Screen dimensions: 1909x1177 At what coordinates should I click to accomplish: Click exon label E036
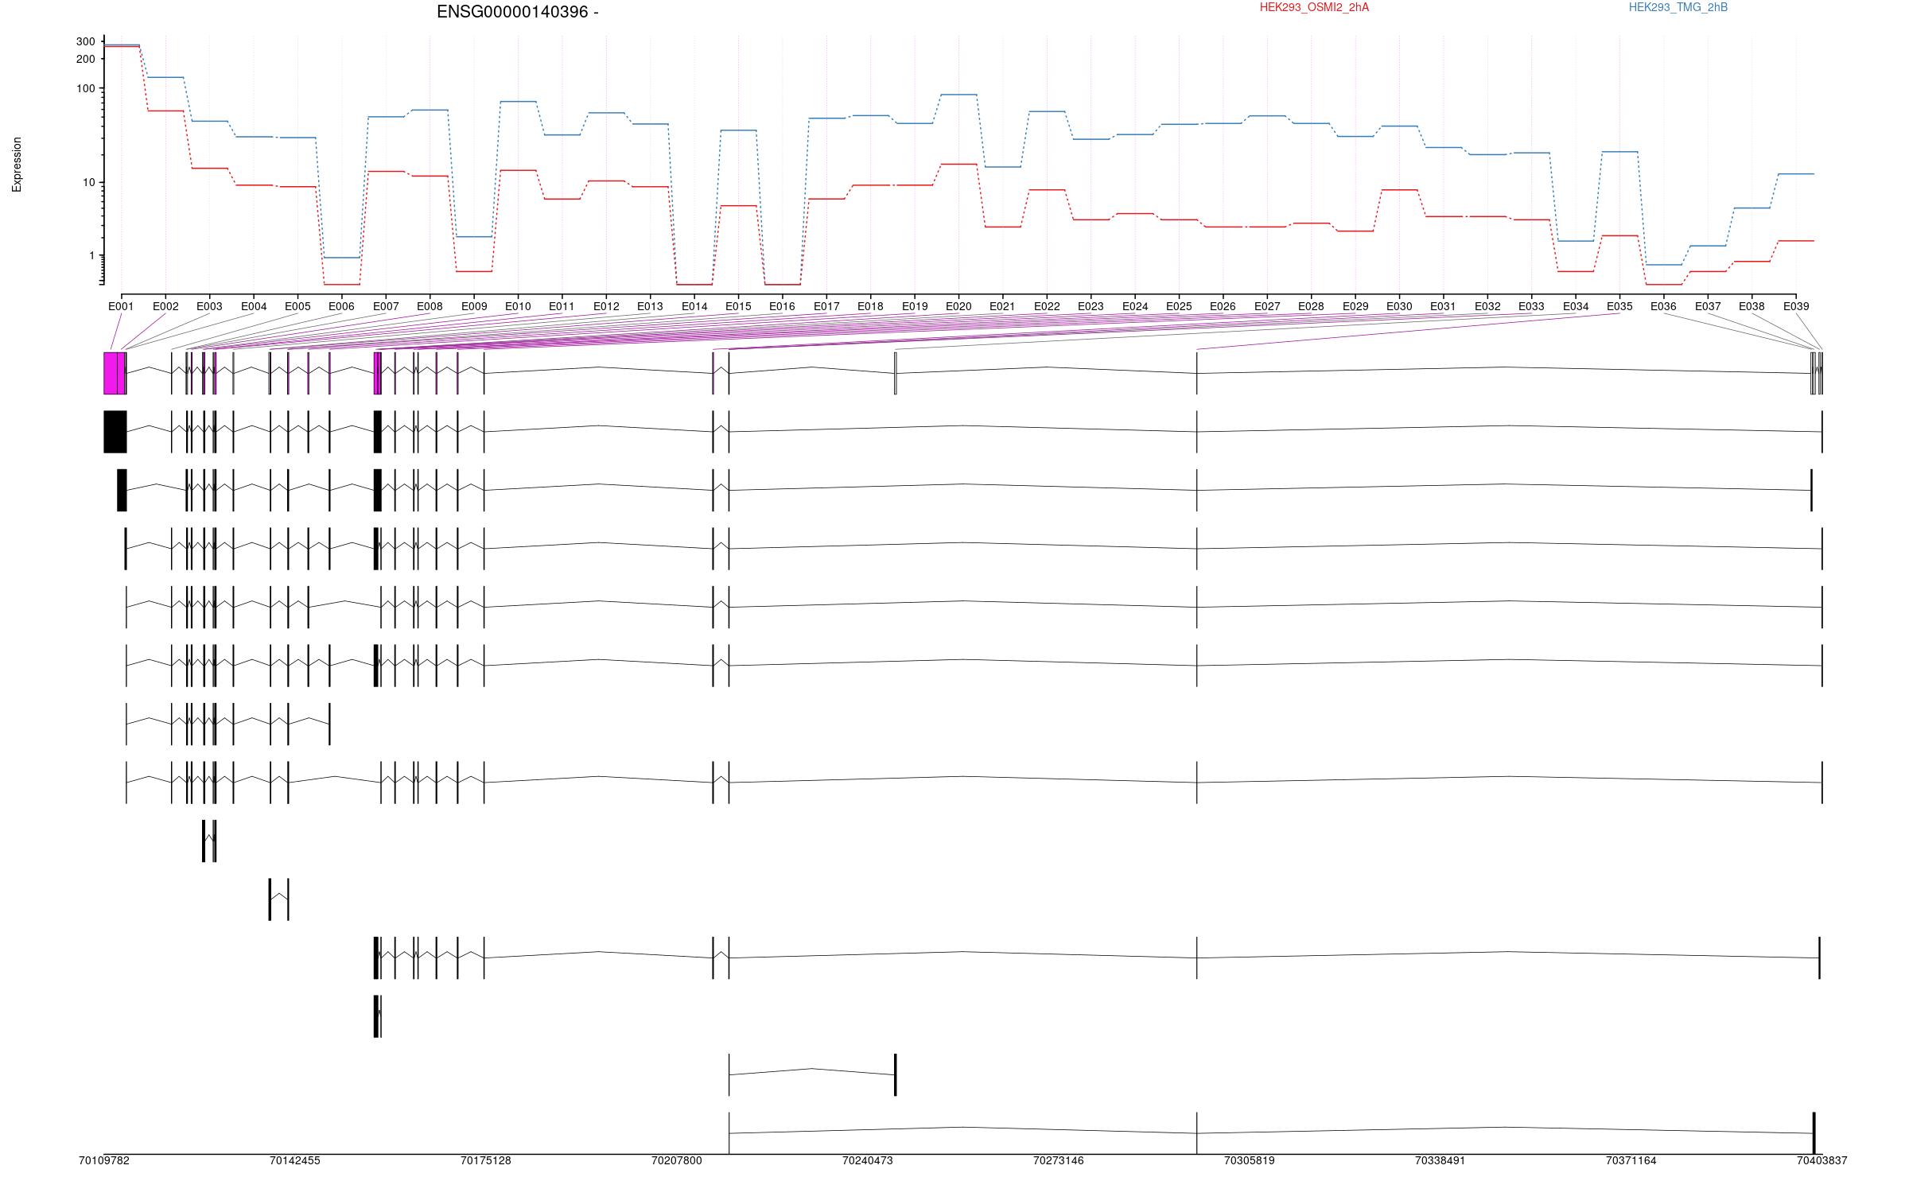(x=1663, y=306)
